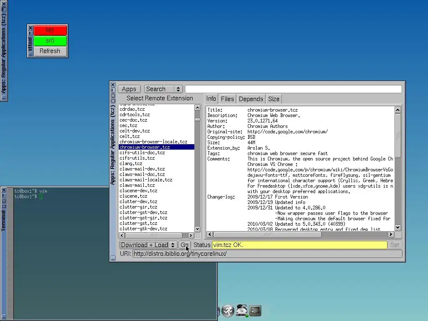428x321 pixels.
Task: Select cdrdao.tcz in extension list
Action: tap(156, 109)
